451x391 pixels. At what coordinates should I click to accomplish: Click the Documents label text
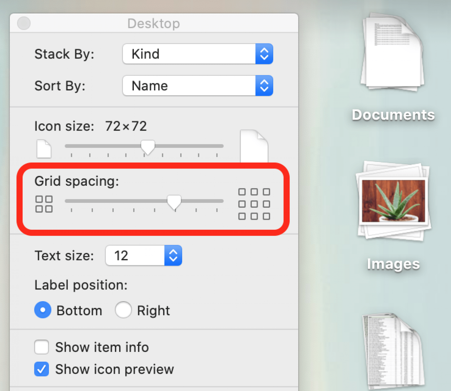tap(393, 115)
